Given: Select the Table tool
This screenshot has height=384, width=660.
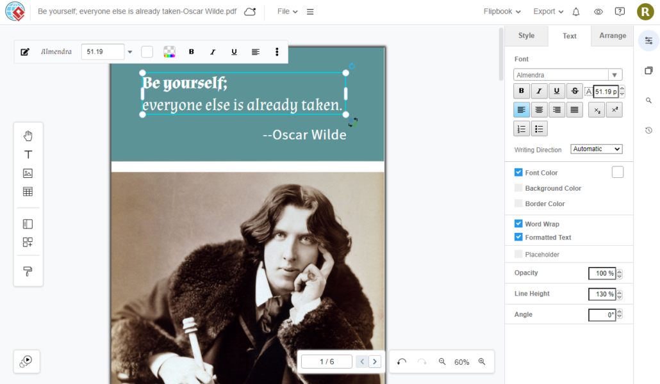Looking at the screenshot, I should pyautogui.click(x=28, y=191).
